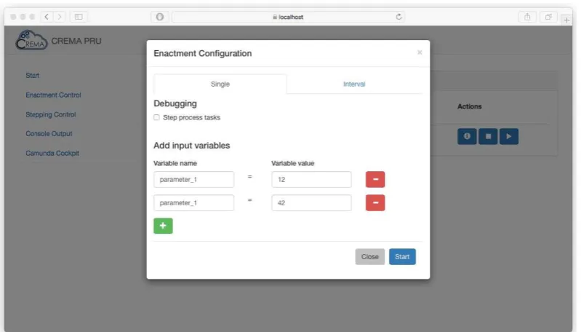
Task: Open a new browser tab
Action: pos(566,20)
